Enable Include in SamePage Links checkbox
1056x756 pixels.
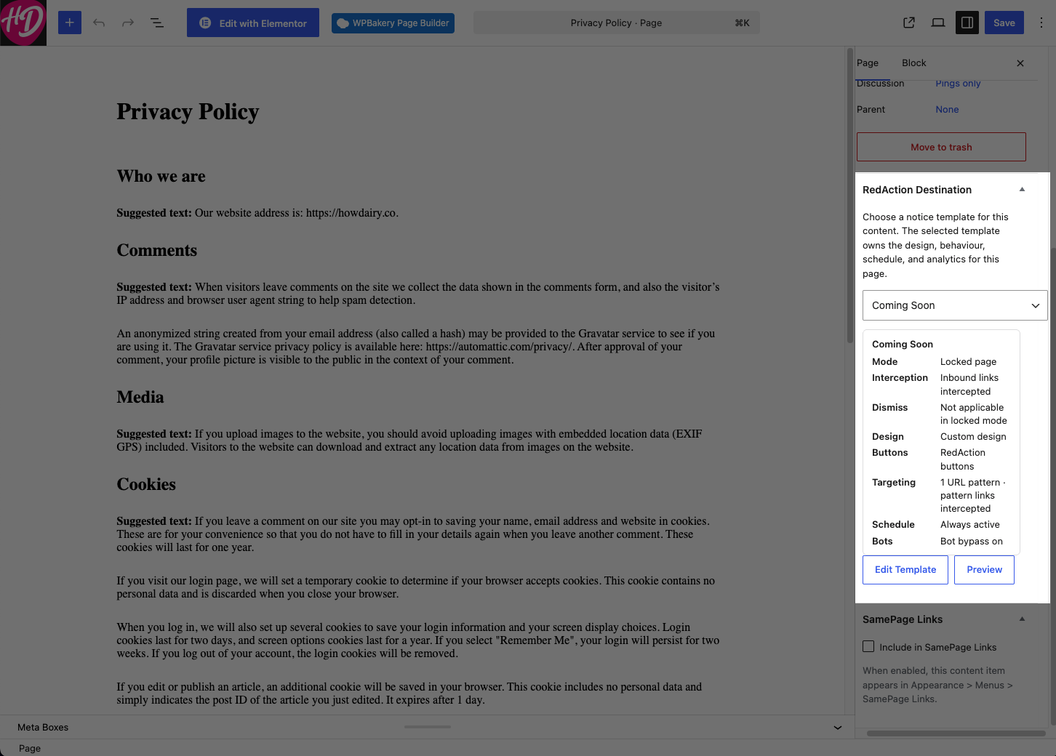[868, 647]
